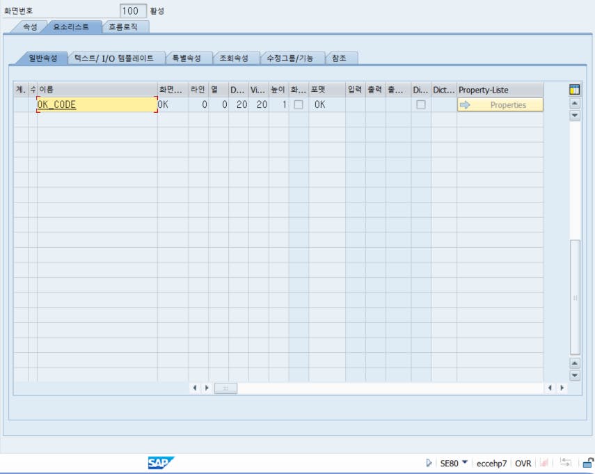Image resolution: width=595 pixels, height=474 pixels.
Task: Click the OK_CODE element name field
Action: coord(97,104)
